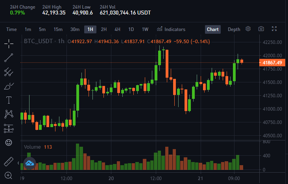
Task: Select the 1m interval
Action: 28,29
